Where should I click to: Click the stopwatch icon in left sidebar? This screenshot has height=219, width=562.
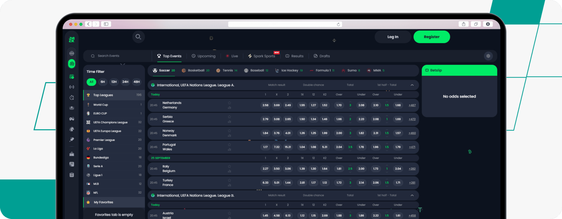pyautogui.click(x=72, y=98)
